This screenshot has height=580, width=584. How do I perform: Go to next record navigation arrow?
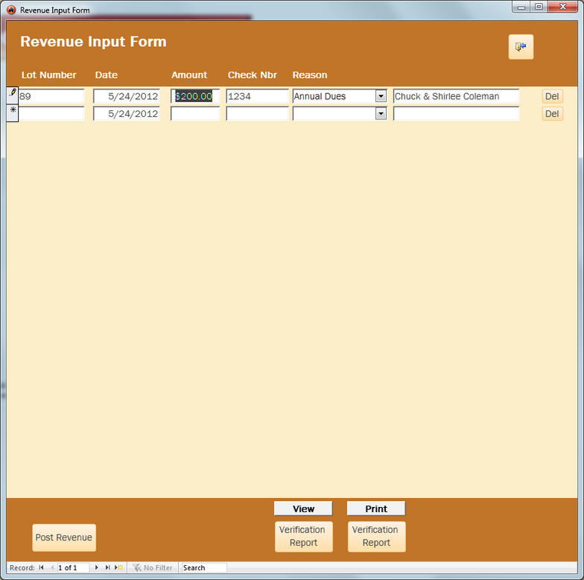[x=97, y=567]
